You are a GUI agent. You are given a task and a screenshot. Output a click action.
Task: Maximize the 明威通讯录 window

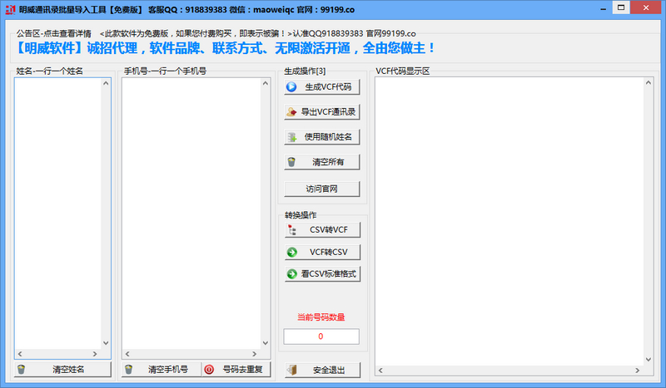(x=621, y=7)
